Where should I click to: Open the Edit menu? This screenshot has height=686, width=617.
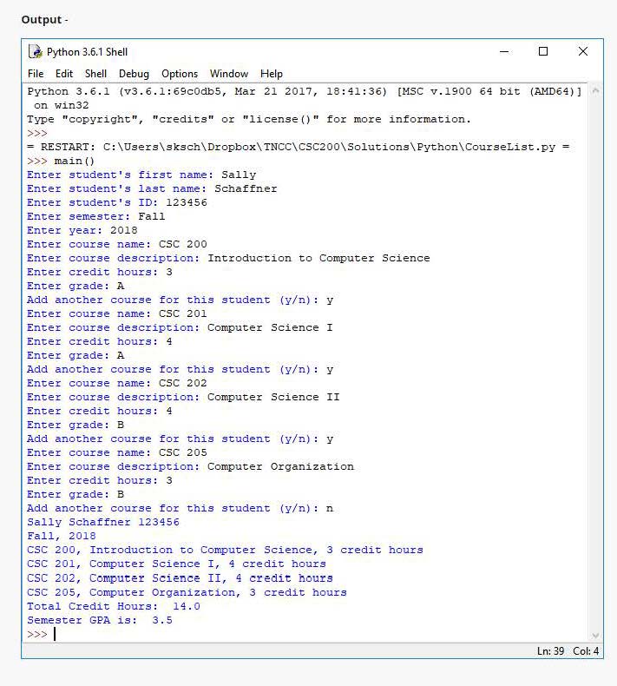coord(64,74)
